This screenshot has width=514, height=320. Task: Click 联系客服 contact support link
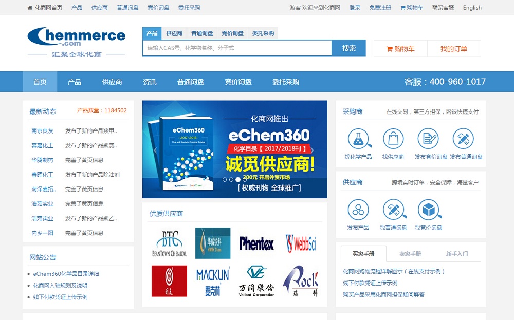click(443, 8)
